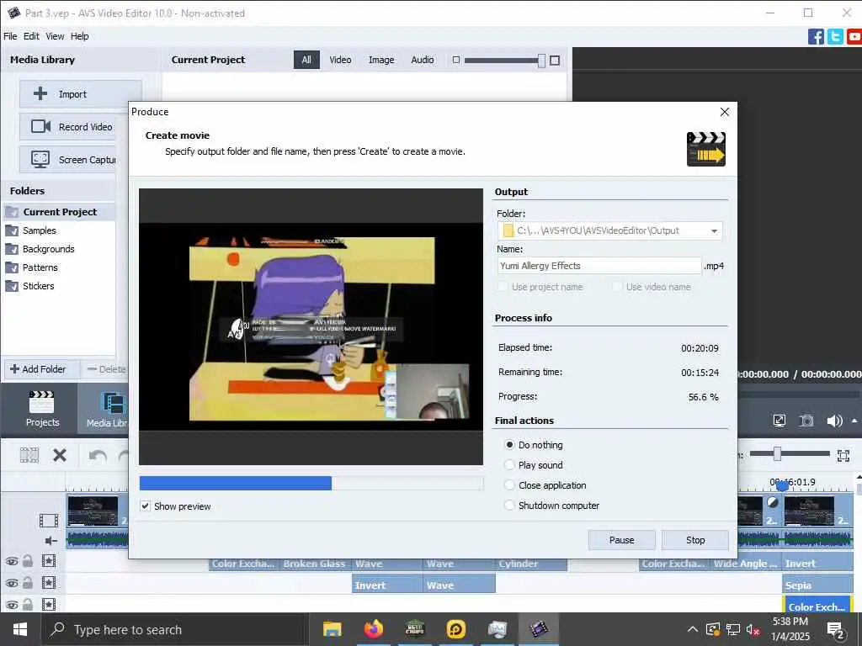Click large thumbnails size icon
This screenshot has width=862, height=646.
tap(555, 60)
